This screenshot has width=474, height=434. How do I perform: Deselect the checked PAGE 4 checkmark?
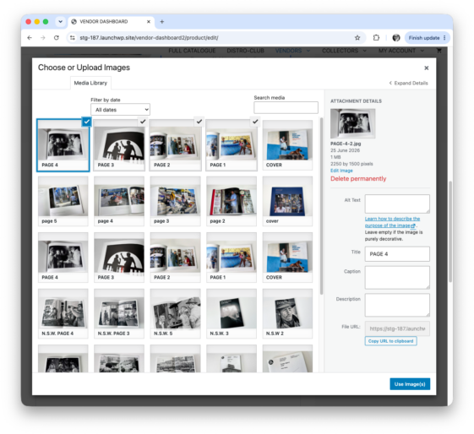click(x=87, y=122)
